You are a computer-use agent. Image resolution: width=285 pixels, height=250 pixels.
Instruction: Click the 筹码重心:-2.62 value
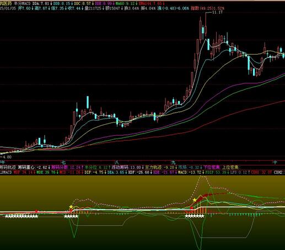click(x=33, y=167)
